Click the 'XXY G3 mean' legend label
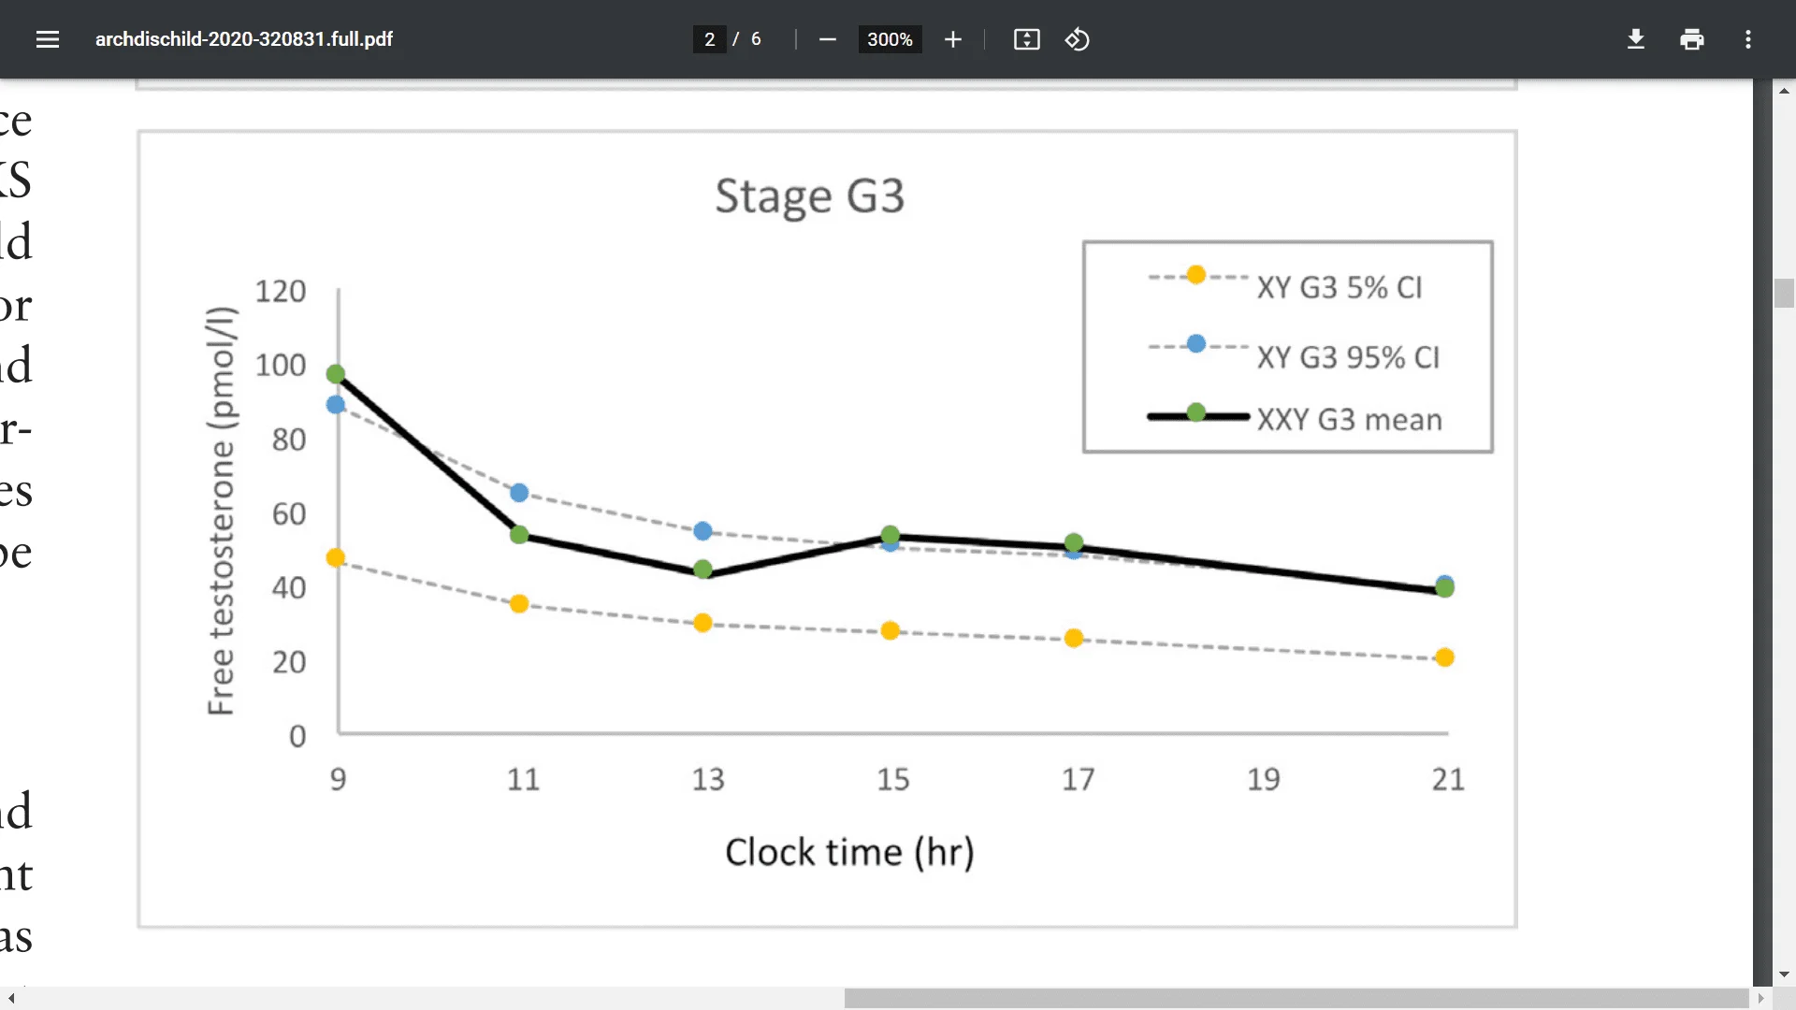Screen dimensions: 1796x1010 (x=1349, y=419)
